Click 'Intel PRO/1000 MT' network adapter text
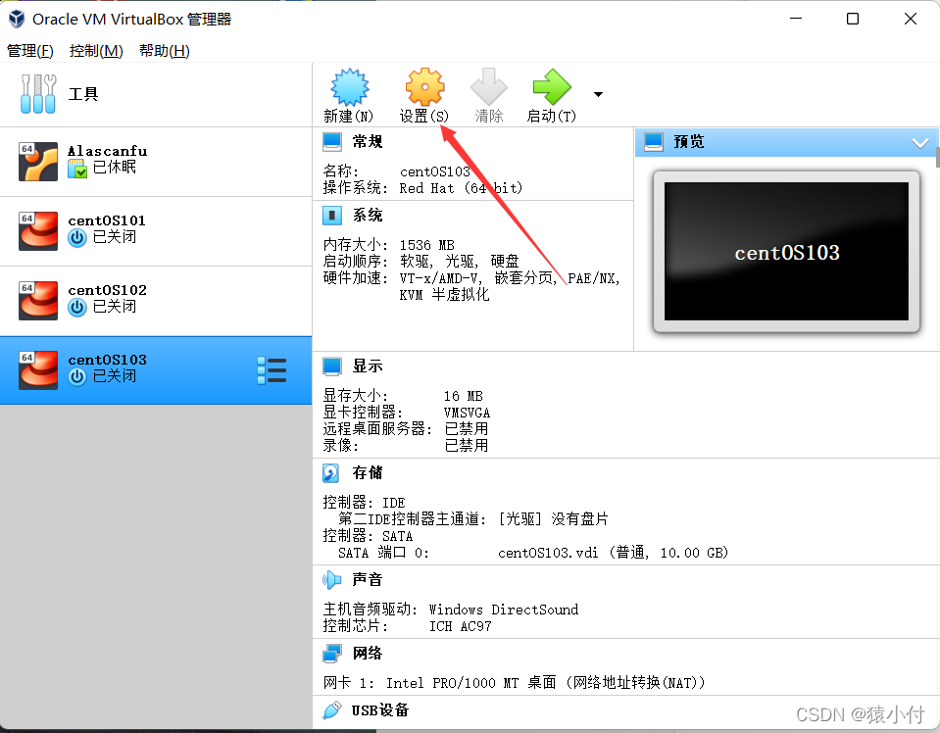Viewport: 940px width, 733px height. (452, 683)
